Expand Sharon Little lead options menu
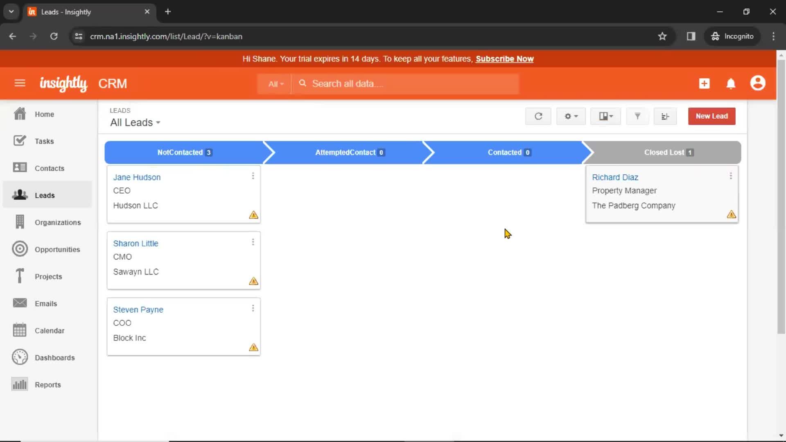The width and height of the screenshot is (786, 442). click(252, 242)
